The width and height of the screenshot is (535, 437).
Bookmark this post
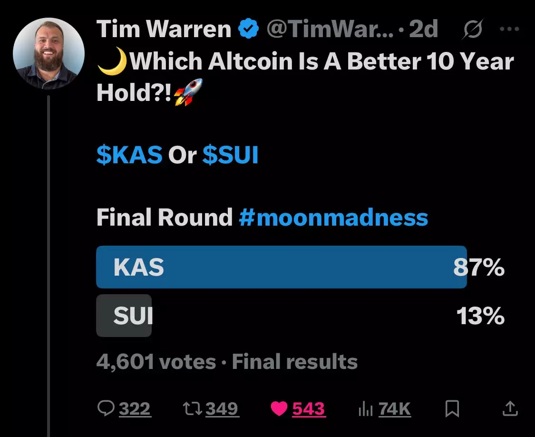(452, 408)
